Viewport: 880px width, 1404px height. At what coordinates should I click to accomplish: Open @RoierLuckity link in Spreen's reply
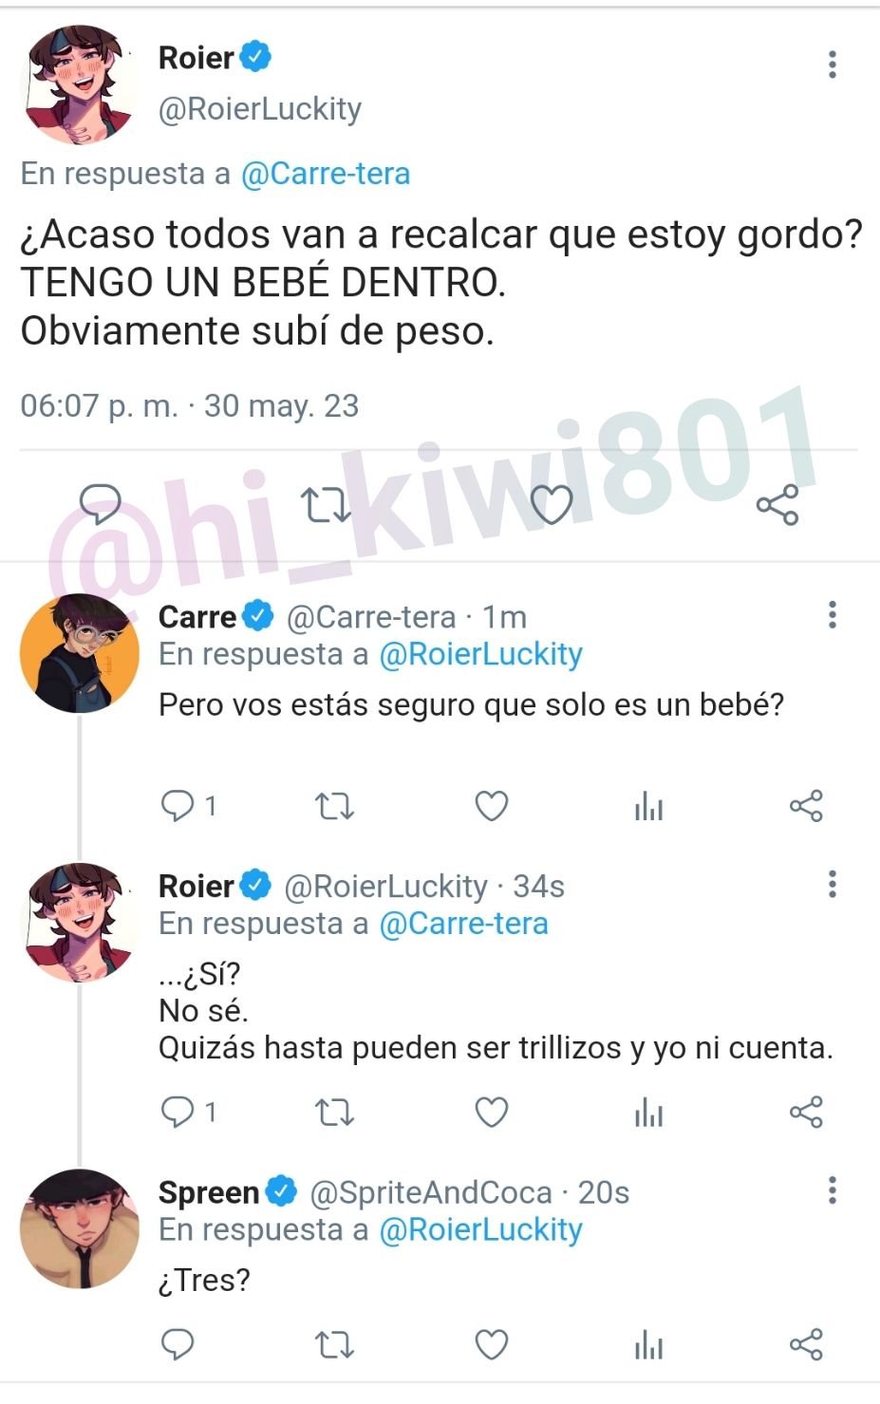click(x=480, y=1230)
